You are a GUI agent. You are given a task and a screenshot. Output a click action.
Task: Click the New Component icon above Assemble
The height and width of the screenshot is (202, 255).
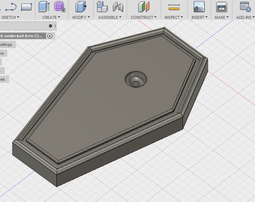[102, 7]
